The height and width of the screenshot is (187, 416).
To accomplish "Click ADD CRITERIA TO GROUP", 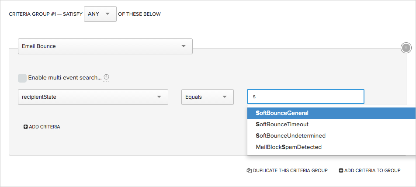I will click(x=372, y=170).
